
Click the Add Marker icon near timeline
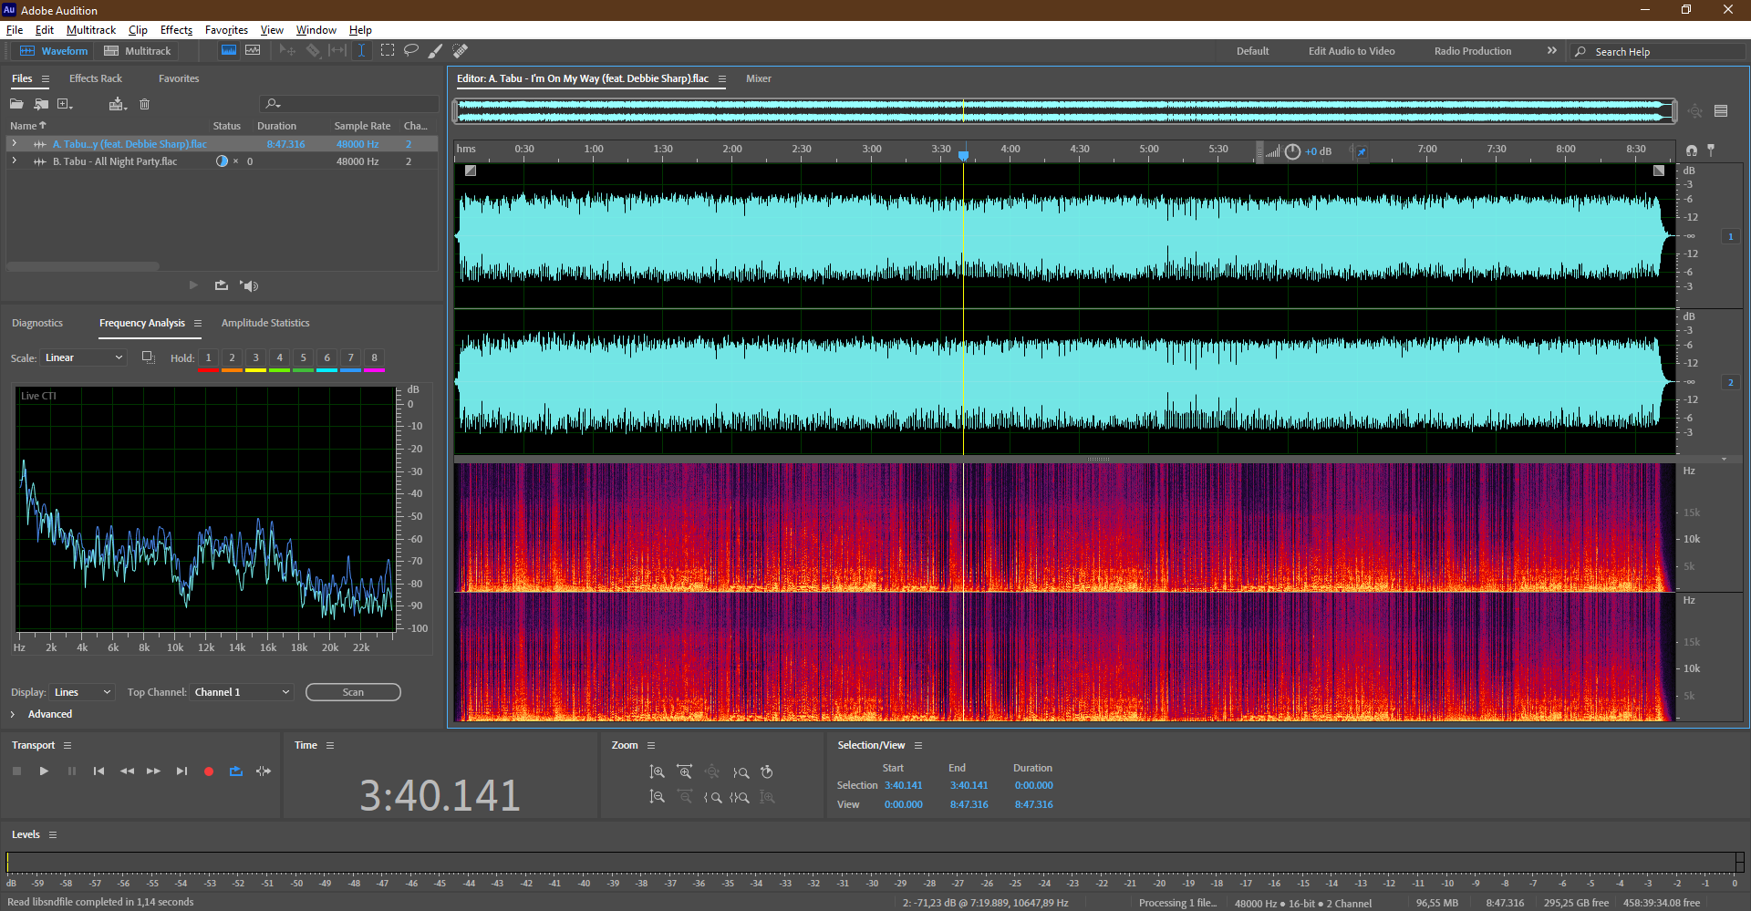pos(1711,150)
